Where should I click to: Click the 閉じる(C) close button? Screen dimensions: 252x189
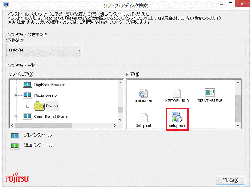[x=231, y=180]
